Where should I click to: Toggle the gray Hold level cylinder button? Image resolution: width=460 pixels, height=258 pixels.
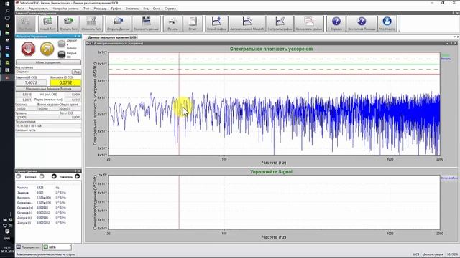pyautogui.click(x=61, y=44)
